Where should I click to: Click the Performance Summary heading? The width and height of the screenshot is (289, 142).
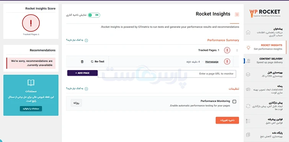point(223,40)
